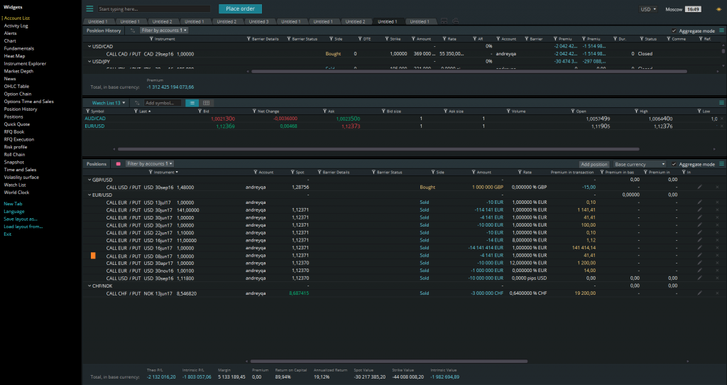Screen dimensions: 727x385
Task: Click the orange connection status icon
Action: tap(718, 9)
